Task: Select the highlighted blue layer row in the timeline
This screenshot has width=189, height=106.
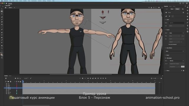Action: tap(79, 88)
